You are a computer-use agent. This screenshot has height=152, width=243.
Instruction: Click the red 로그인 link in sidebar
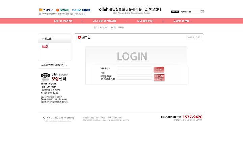pyautogui.click(x=45, y=47)
